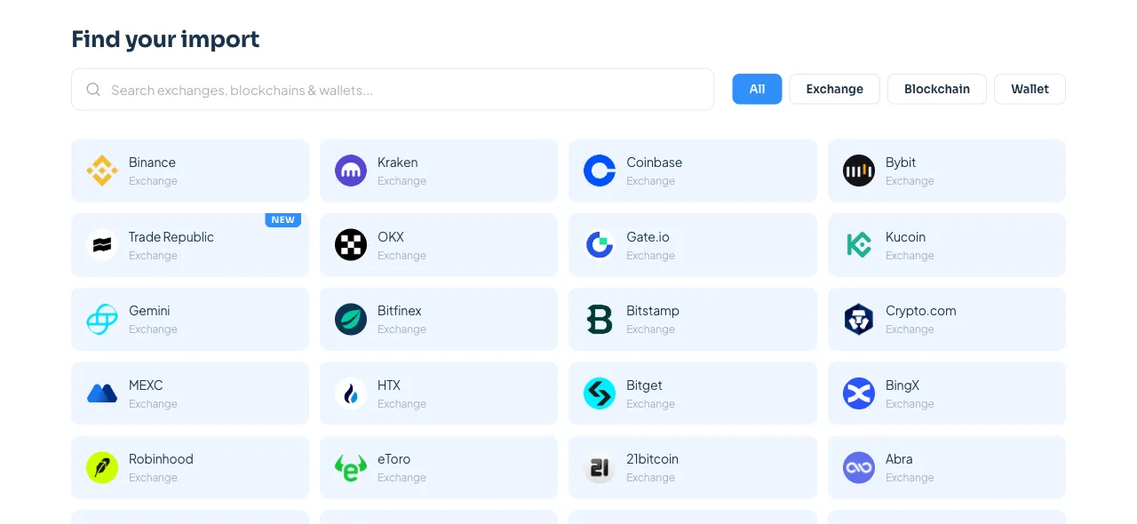Click the Kraken name text
Viewport: 1137px width, 524px height.
[x=397, y=163]
